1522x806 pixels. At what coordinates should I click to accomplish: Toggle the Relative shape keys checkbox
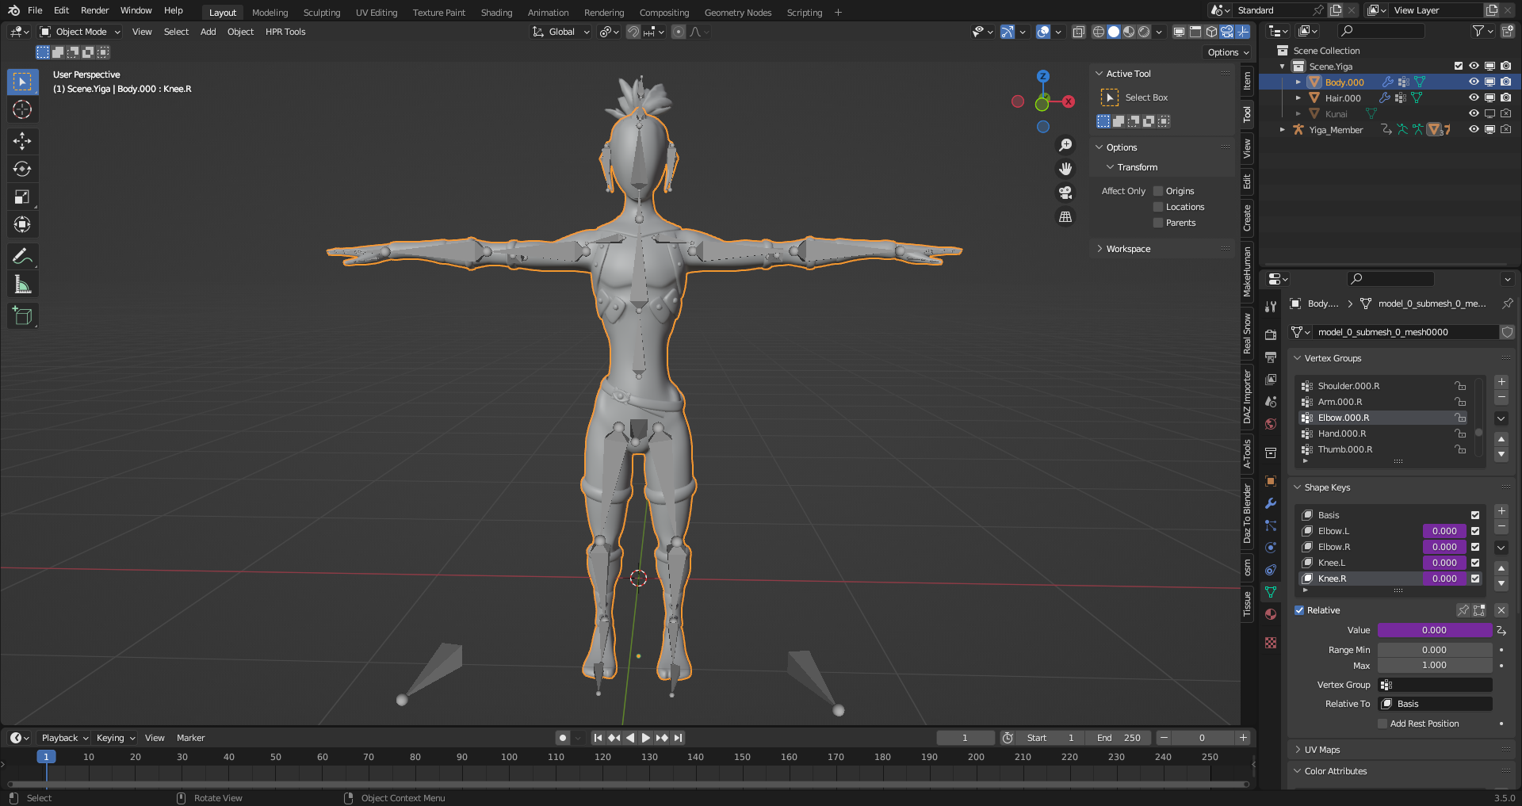click(1299, 610)
